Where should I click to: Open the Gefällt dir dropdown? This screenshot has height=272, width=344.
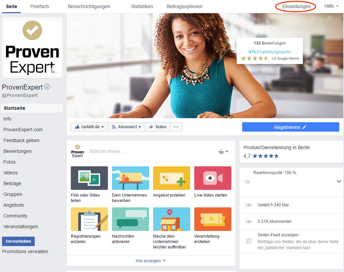coord(89,127)
